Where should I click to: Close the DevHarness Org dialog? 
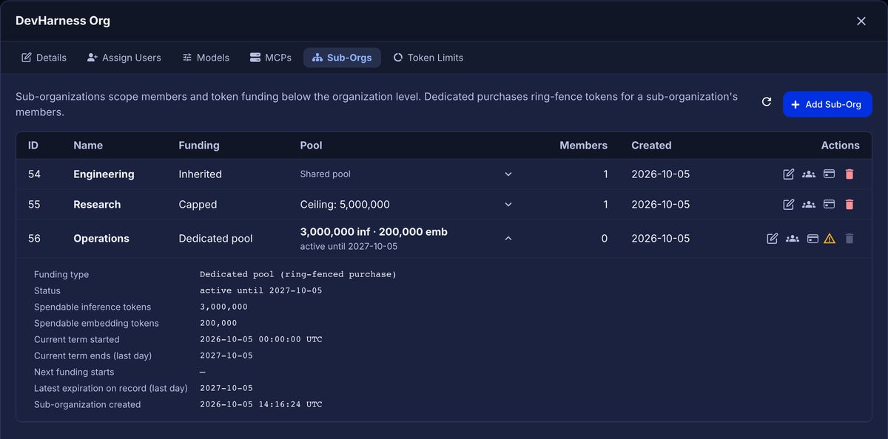tap(861, 21)
